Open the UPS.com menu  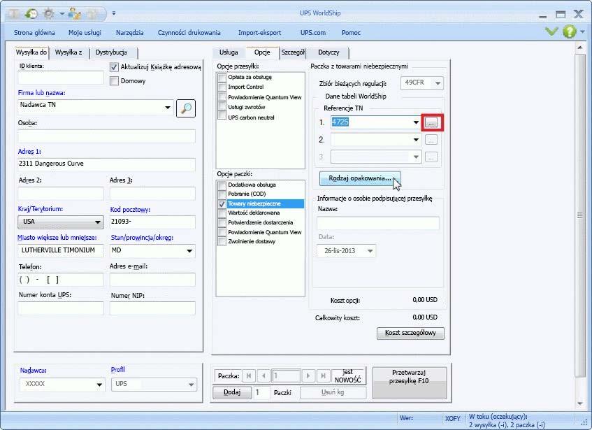tap(313, 33)
